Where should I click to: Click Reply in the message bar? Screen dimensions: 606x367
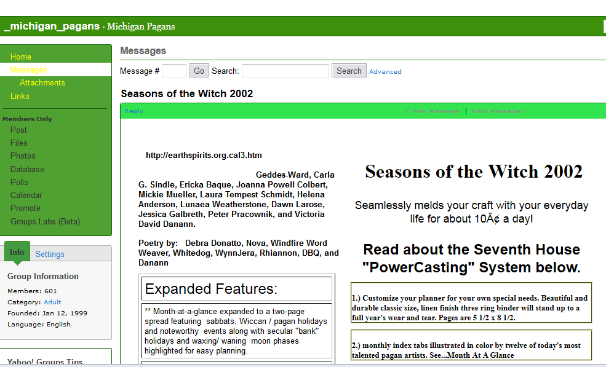coord(134,111)
